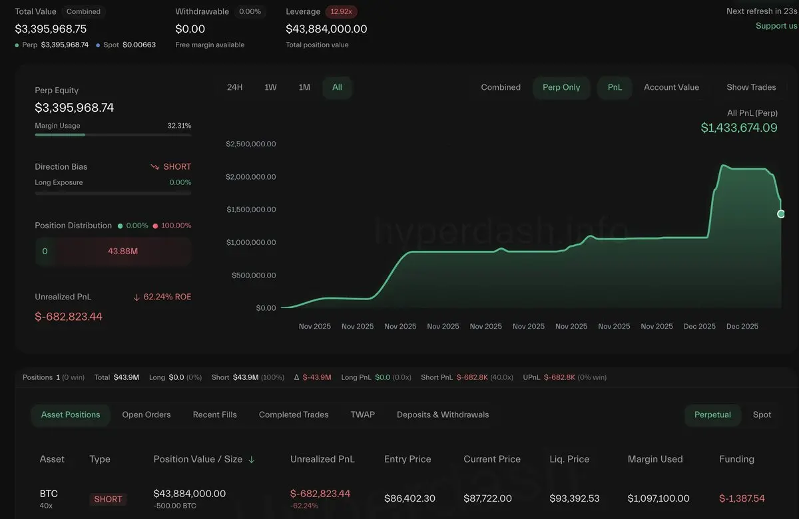Switch chart to Combined view
This screenshot has height=519, width=799.
(501, 87)
